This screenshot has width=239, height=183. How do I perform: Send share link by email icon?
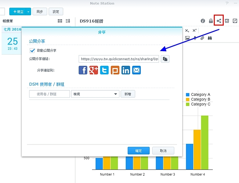click(x=136, y=70)
